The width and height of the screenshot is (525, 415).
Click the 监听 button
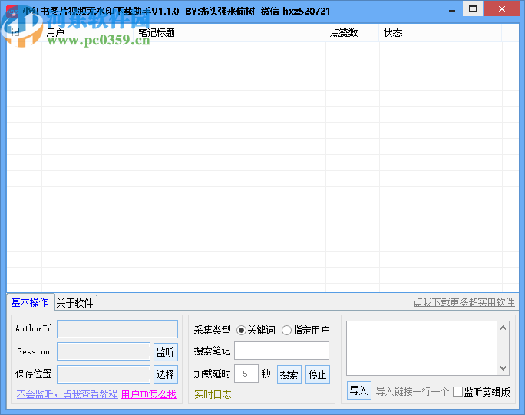pyautogui.click(x=165, y=352)
